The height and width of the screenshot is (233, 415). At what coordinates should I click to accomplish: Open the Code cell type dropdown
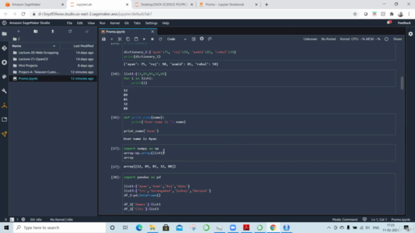pos(176,39)
